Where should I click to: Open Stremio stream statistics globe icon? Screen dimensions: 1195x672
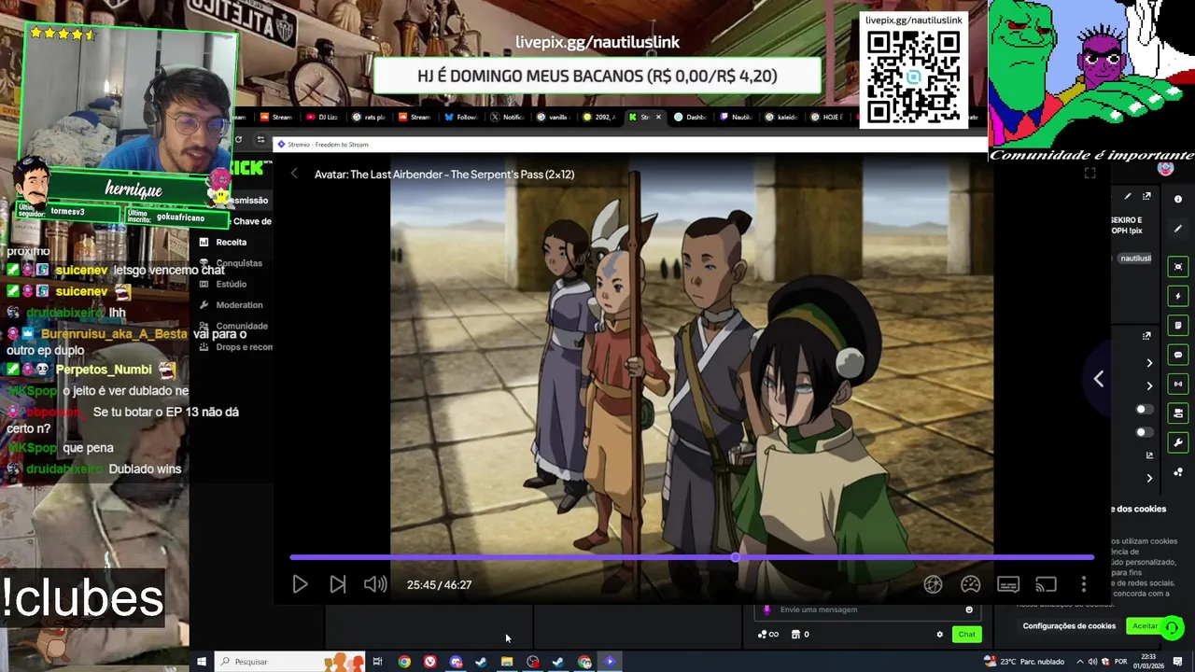933,584
